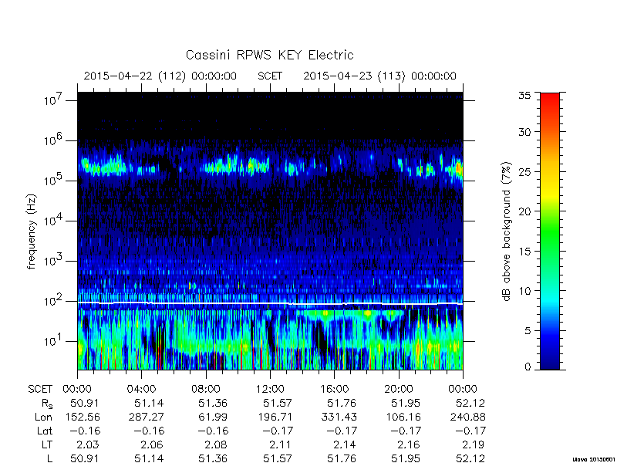The image size is (617, 463).
Task: Click the colorbar tick value 20
Action: 524,211
